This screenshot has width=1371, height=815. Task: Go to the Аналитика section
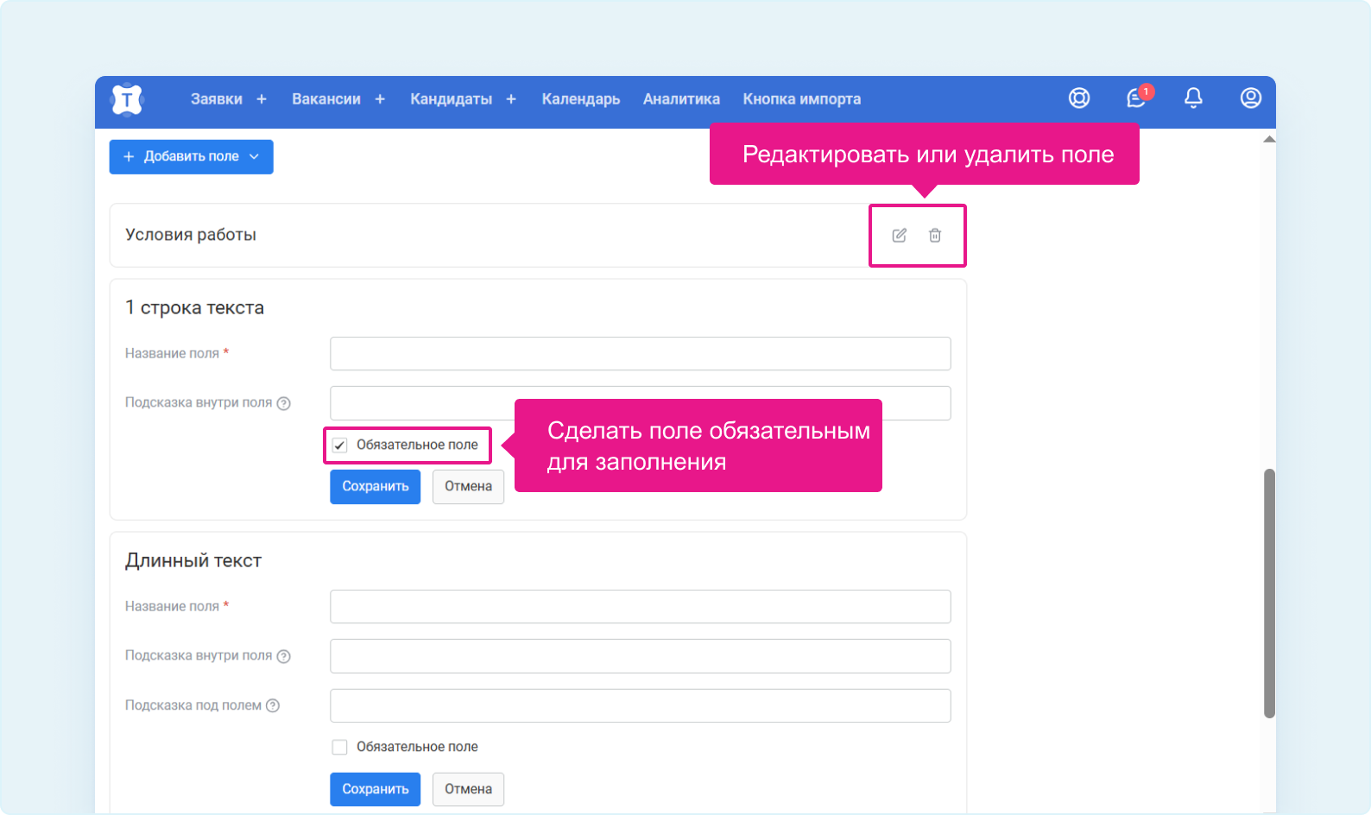tap(681, 99)
